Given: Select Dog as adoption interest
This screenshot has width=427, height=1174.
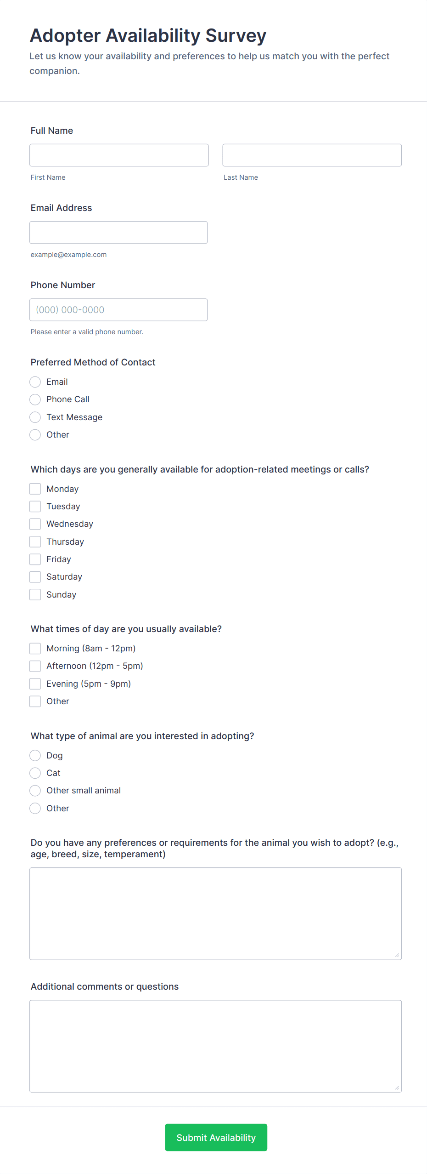Looking at the screenshot, I should click(35, 755).
